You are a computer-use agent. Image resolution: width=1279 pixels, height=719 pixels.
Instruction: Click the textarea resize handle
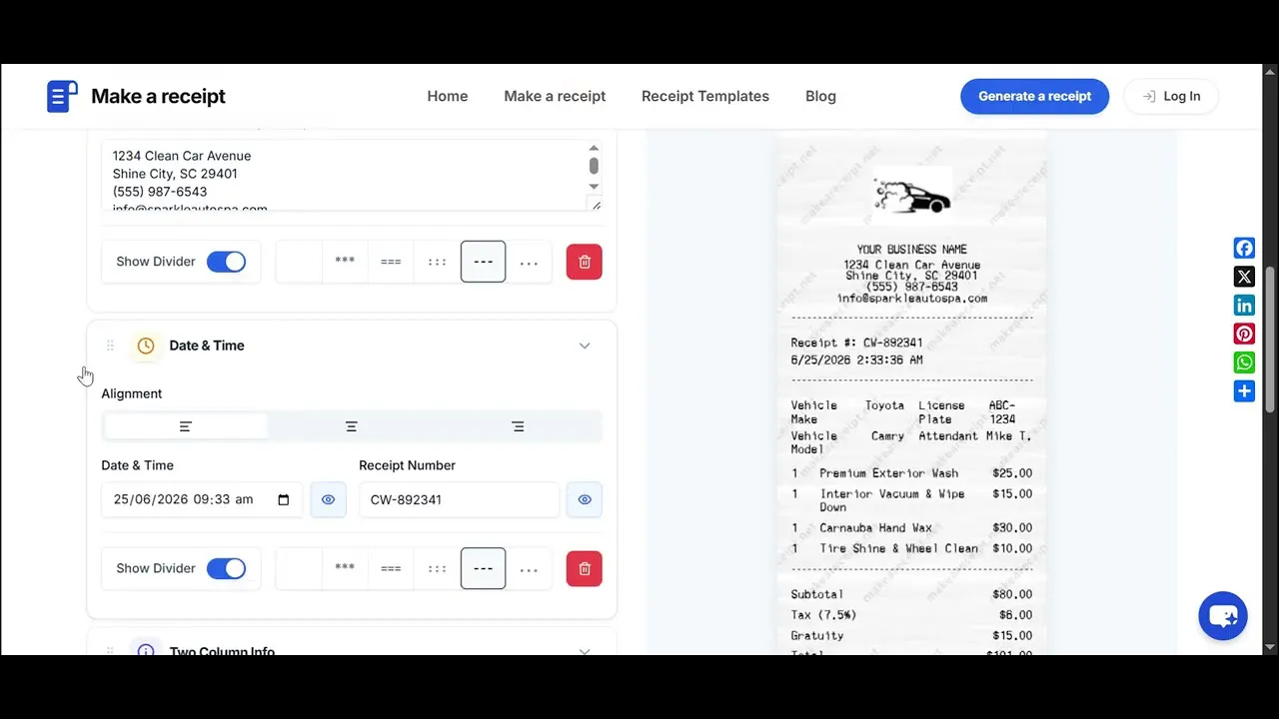coord(596,205)
